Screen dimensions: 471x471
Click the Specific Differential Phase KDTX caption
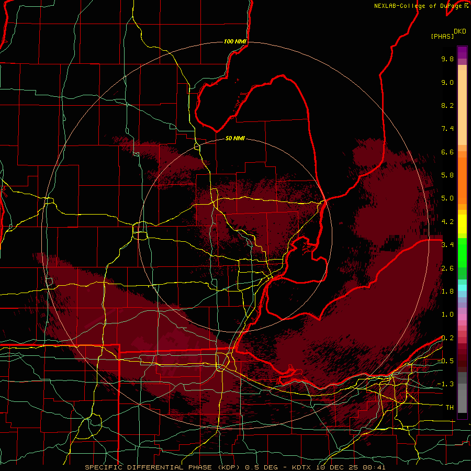235,467
